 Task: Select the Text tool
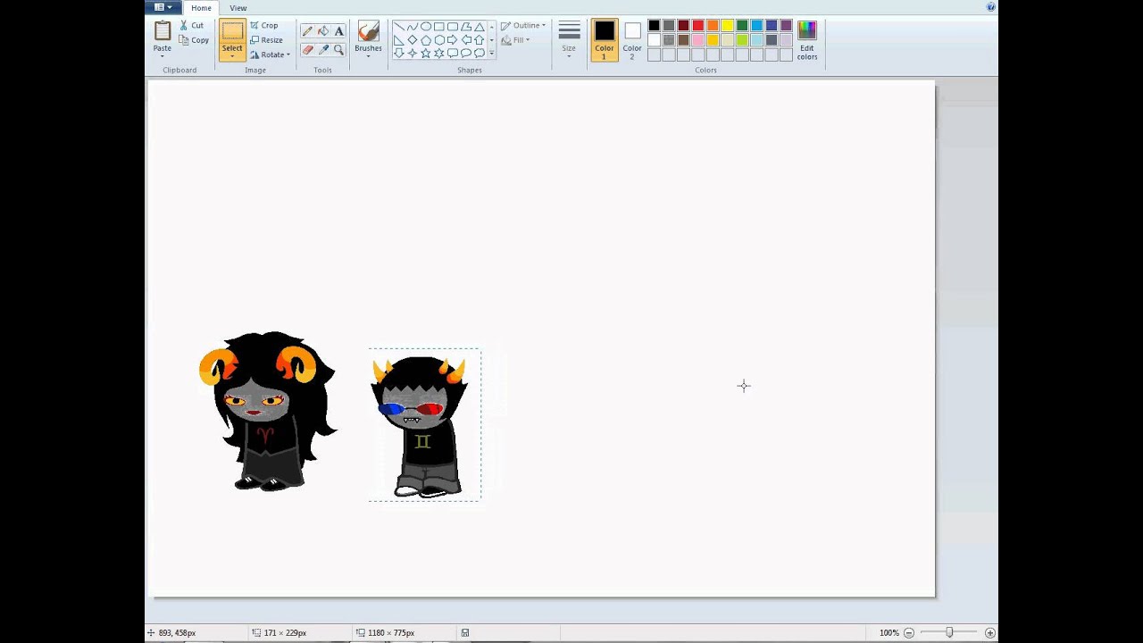[339, 31]
